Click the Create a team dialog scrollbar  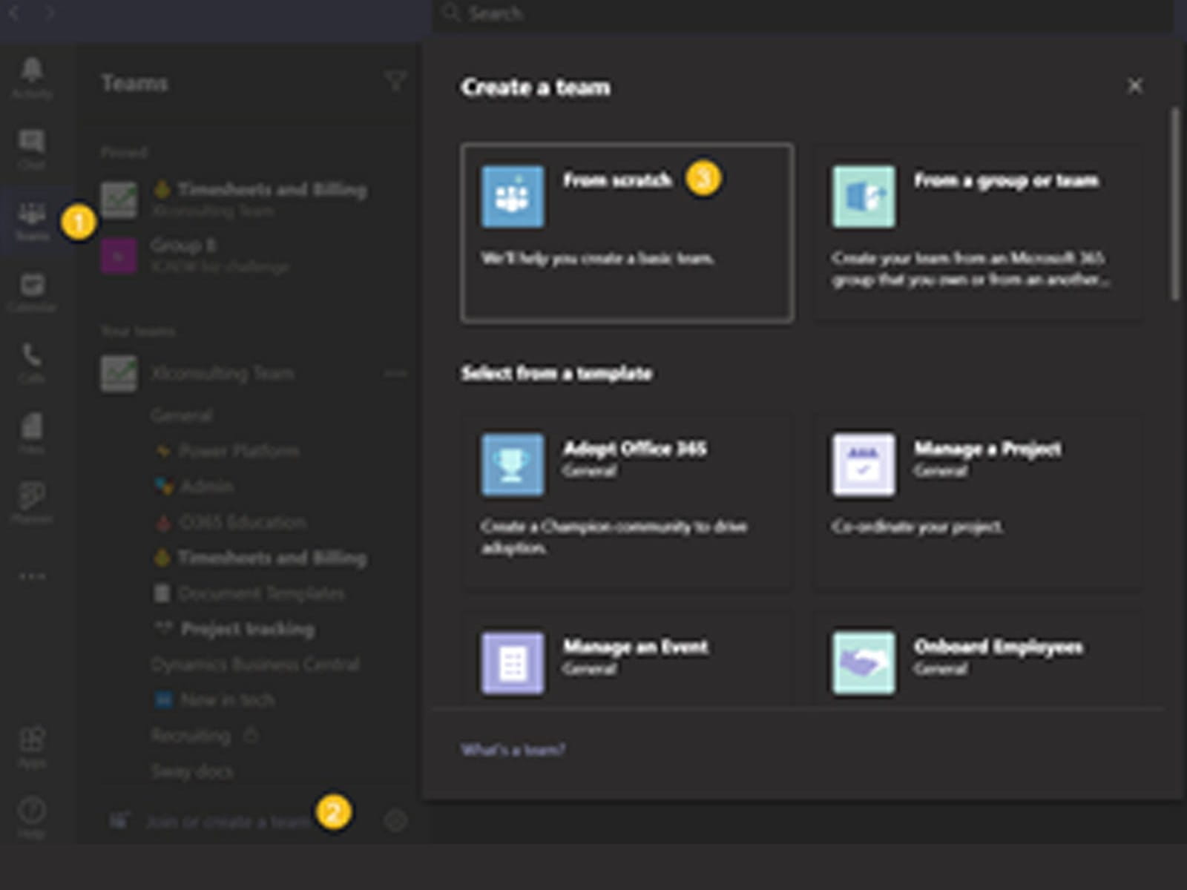click(1174, 204)
